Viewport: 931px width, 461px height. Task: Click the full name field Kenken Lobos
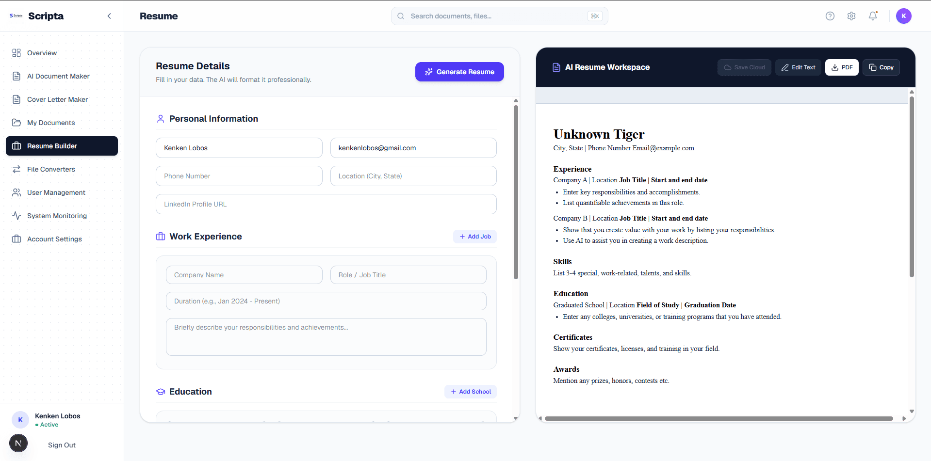click(239, 148)
